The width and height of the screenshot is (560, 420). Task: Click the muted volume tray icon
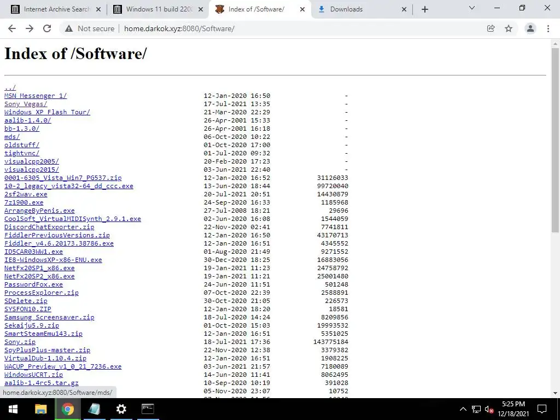[489, 409]
